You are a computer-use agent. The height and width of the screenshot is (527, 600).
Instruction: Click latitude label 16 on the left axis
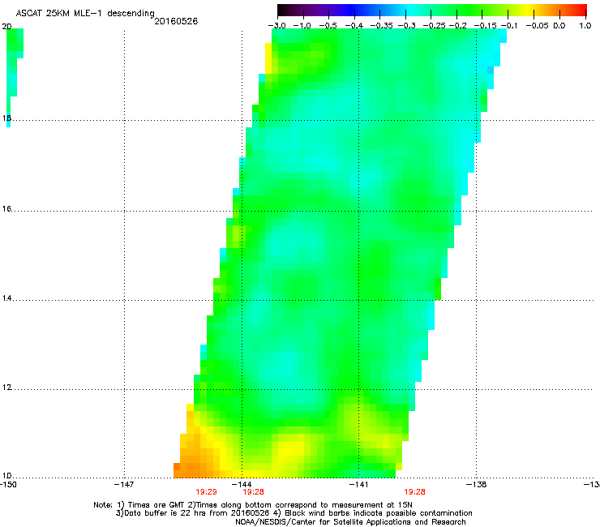point(6,208)
